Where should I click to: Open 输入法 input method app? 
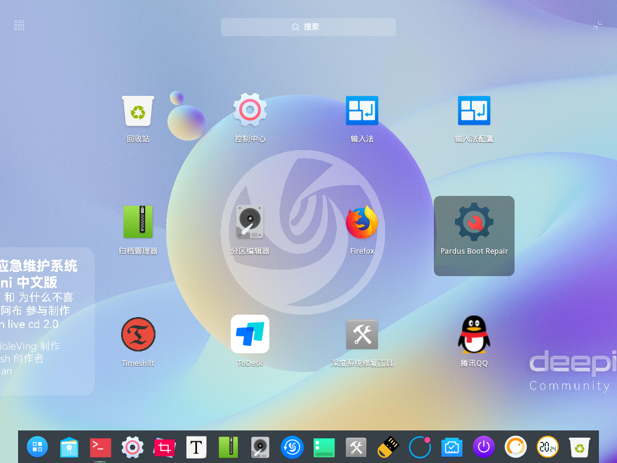(x=362, y=111)
